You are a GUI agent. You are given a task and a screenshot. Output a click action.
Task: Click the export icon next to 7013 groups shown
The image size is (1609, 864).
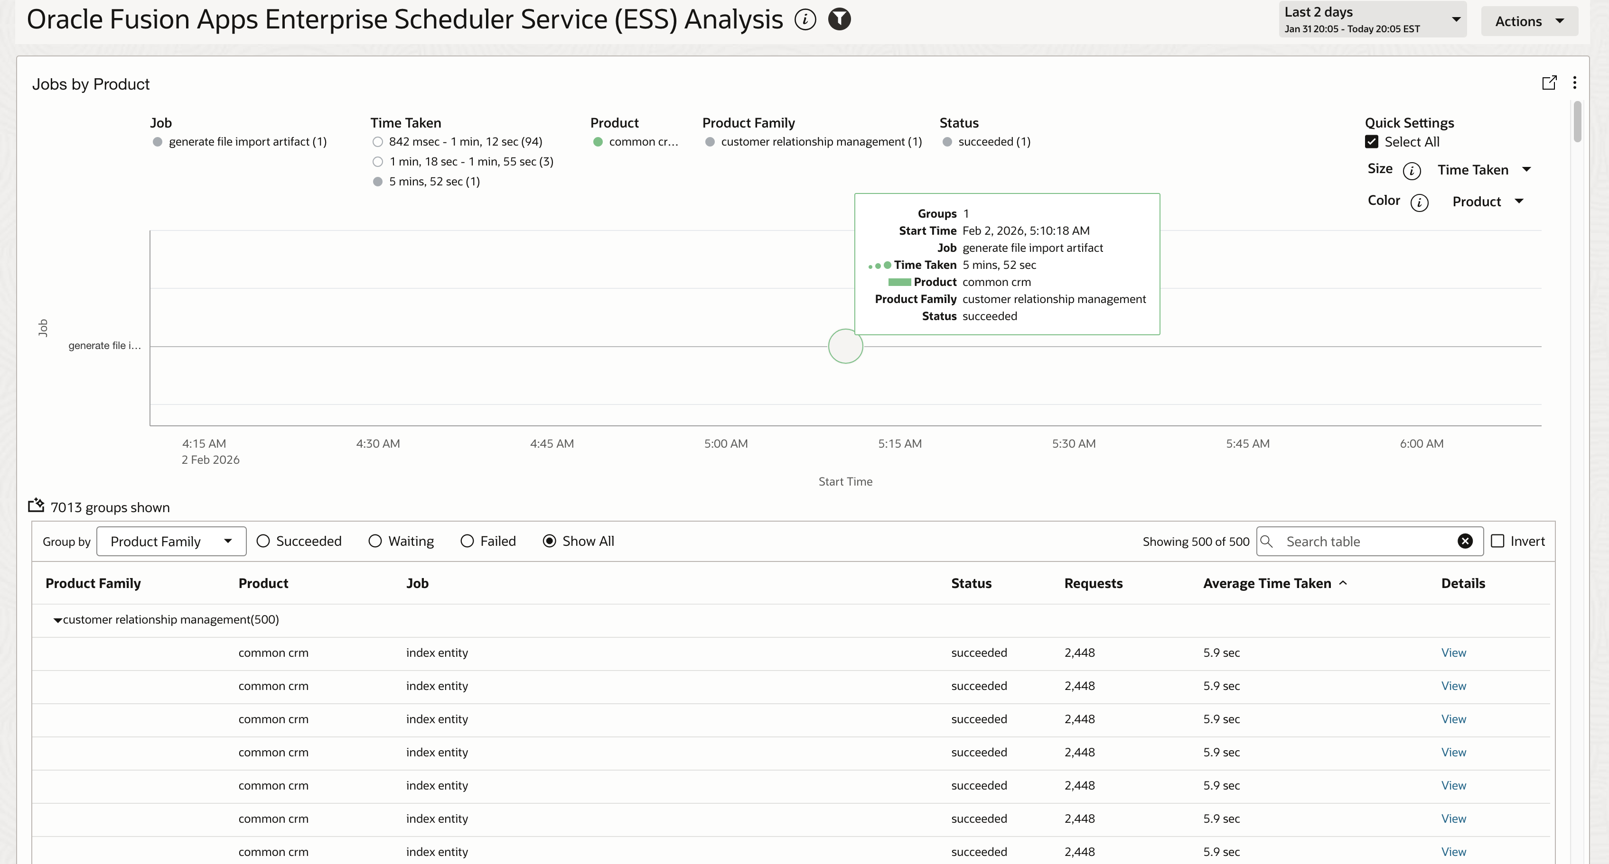tap(36, 506)
